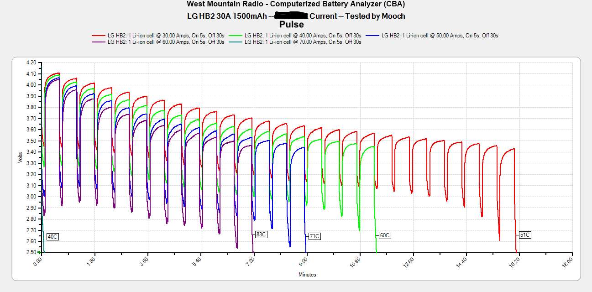This screenshot has height=292, width=592.
Task: Select the 50.00 Amps legend entry text
Action: 440,35
